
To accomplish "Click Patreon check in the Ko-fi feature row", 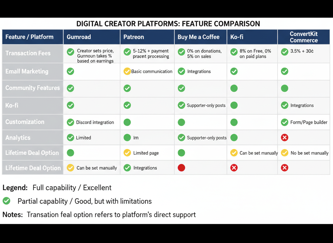I will tap(127, 105).
